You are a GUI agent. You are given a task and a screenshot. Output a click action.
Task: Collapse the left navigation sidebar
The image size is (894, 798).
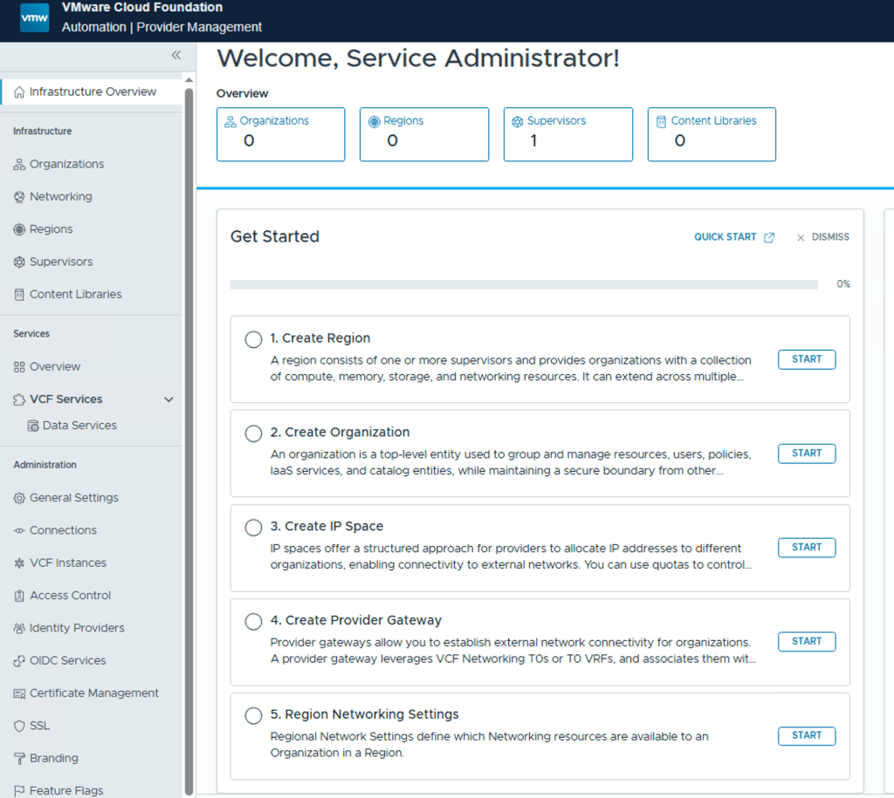pyautogui.click(x=175, y=55)
